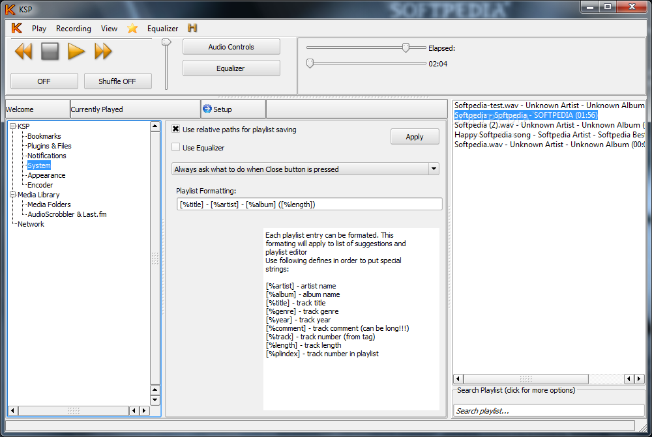Select AudioScrobbler & Last.fm tree item
The width and height of the screenshot is (652, 437).
coord(67,214)
